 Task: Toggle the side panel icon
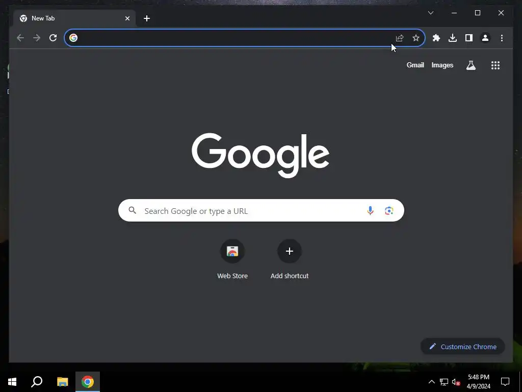pyautogui.click(x=469, y=38)
